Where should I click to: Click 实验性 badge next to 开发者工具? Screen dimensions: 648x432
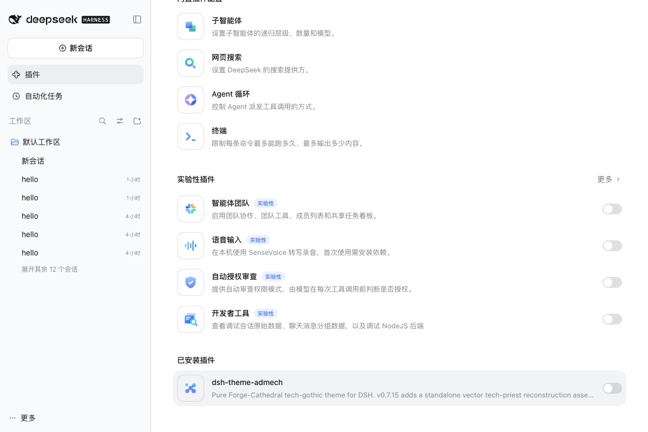pos(266,313)
